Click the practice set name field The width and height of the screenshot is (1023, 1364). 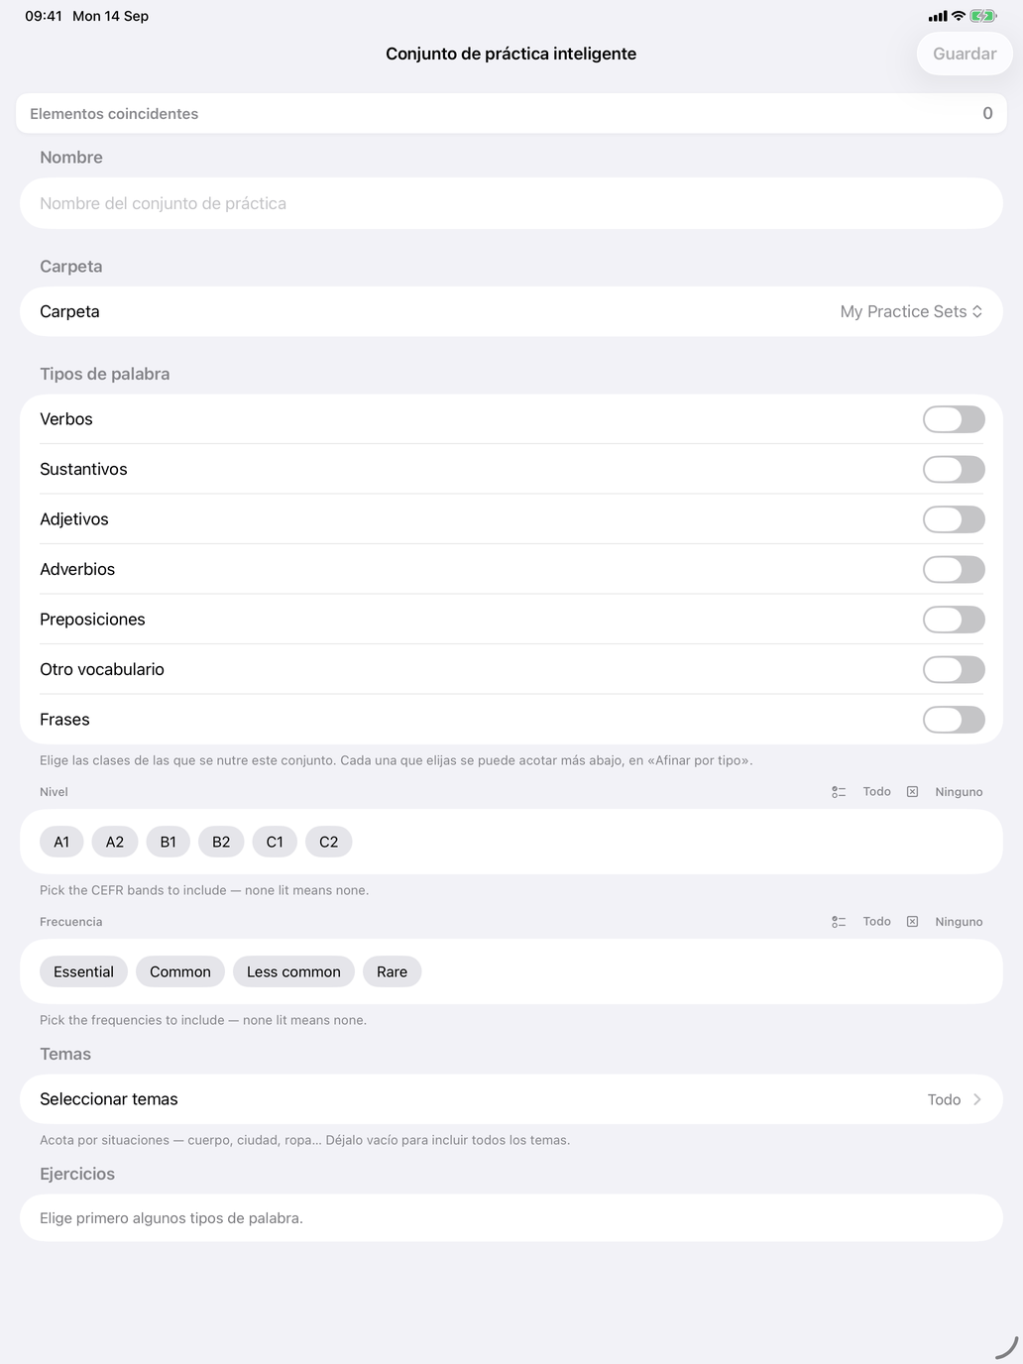511,203
